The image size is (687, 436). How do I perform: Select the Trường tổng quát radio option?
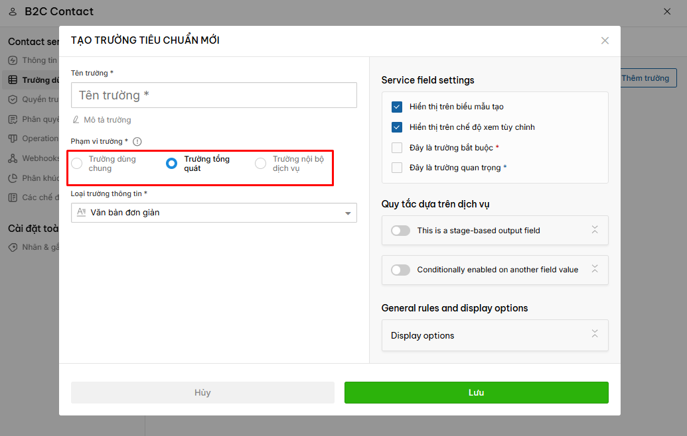tap(171, 164)
